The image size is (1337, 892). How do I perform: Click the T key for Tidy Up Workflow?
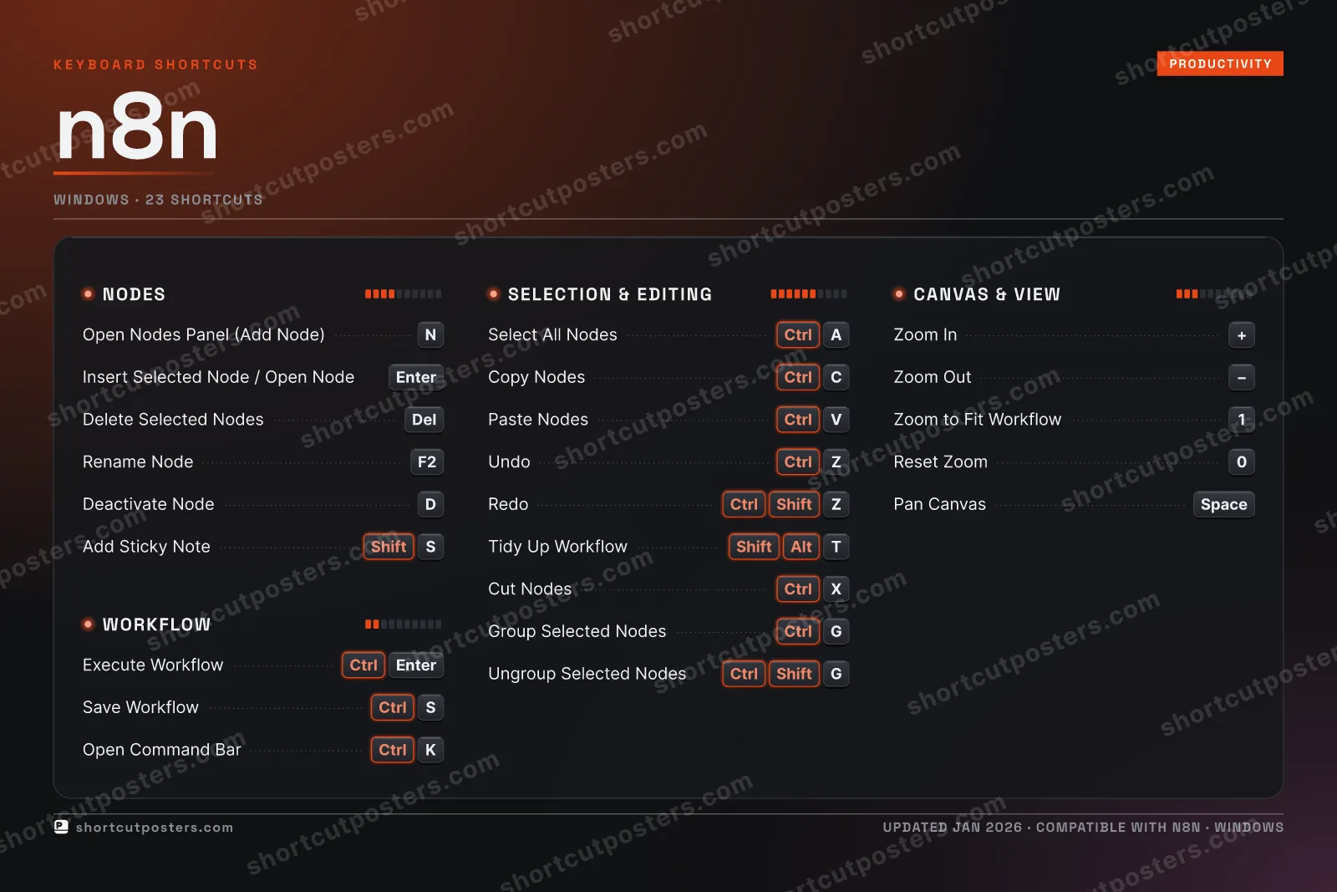(836, 547)
